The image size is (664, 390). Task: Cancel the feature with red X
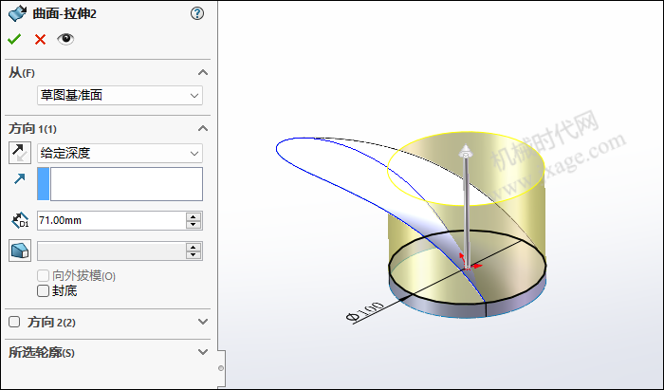click(x=40, y=40)
